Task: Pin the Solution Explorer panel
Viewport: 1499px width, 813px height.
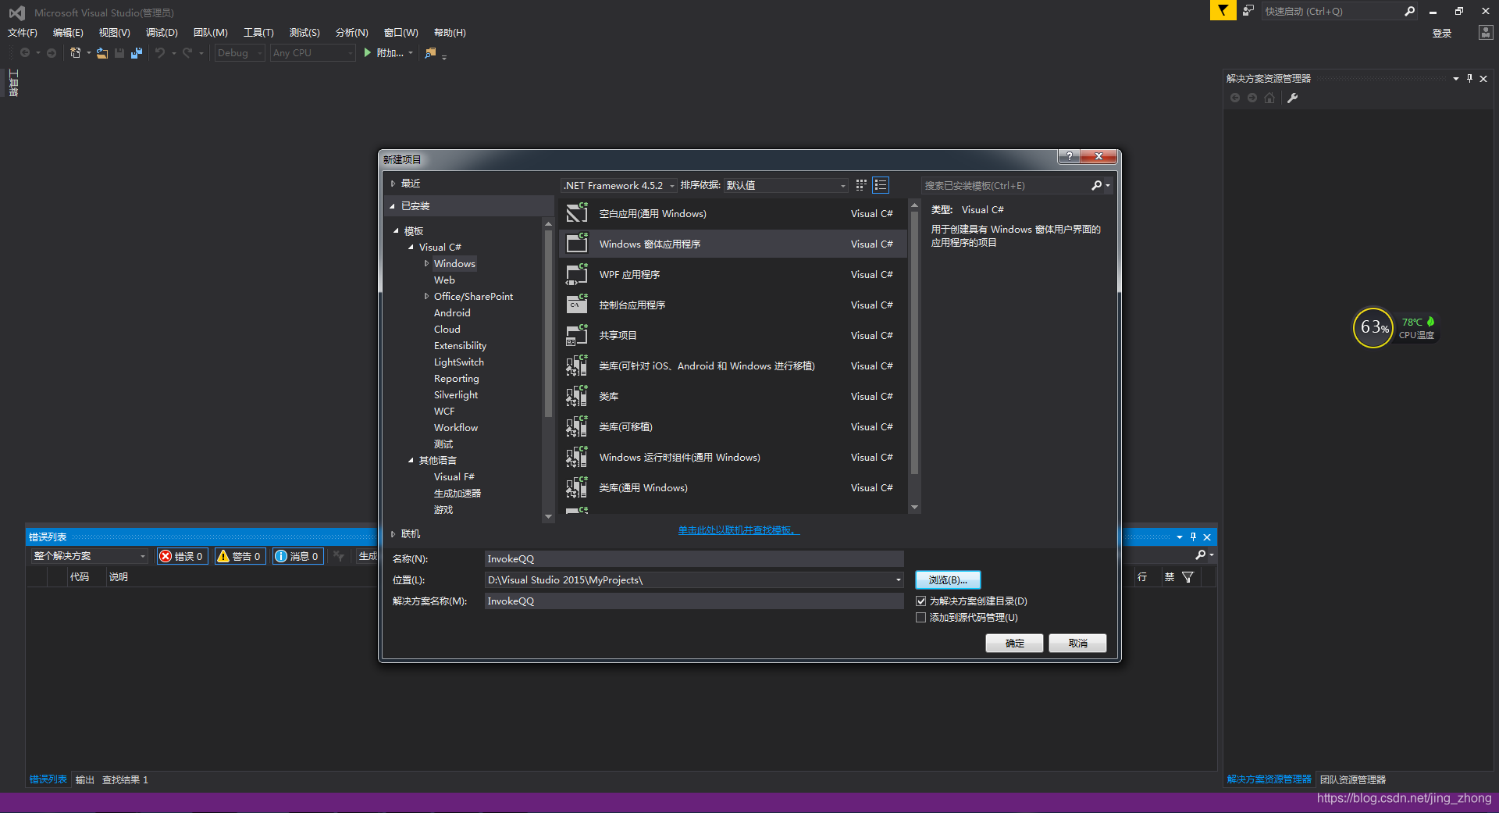Action: pos(1469,78)
